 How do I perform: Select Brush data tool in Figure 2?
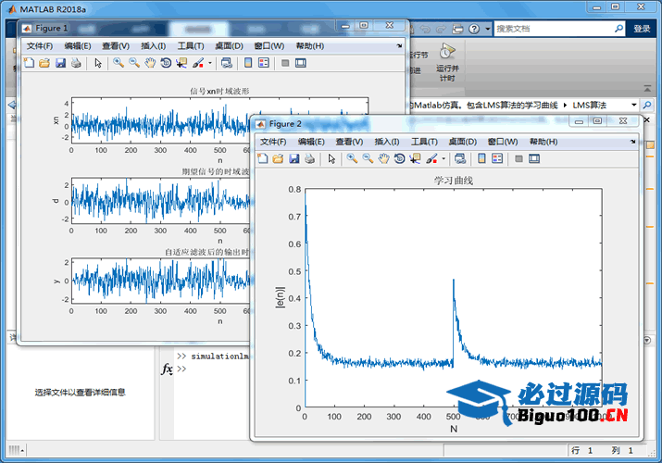click(x=431, y=158)
